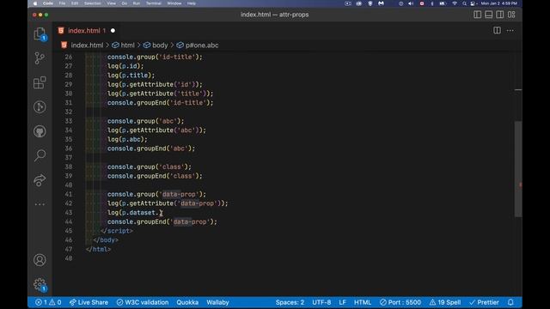This screenshot has height=309, width=550.
Task: Open the Explorer view in activity bar
Action: (40, 34)
